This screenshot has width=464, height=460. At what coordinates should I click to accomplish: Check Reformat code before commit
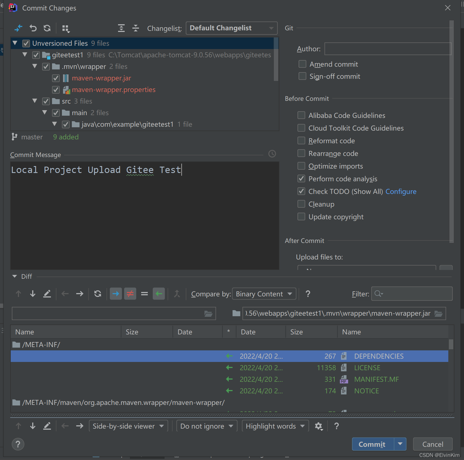point(301,140)
